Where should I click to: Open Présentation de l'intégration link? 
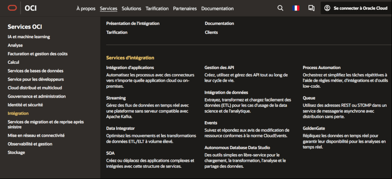[133, 24]
